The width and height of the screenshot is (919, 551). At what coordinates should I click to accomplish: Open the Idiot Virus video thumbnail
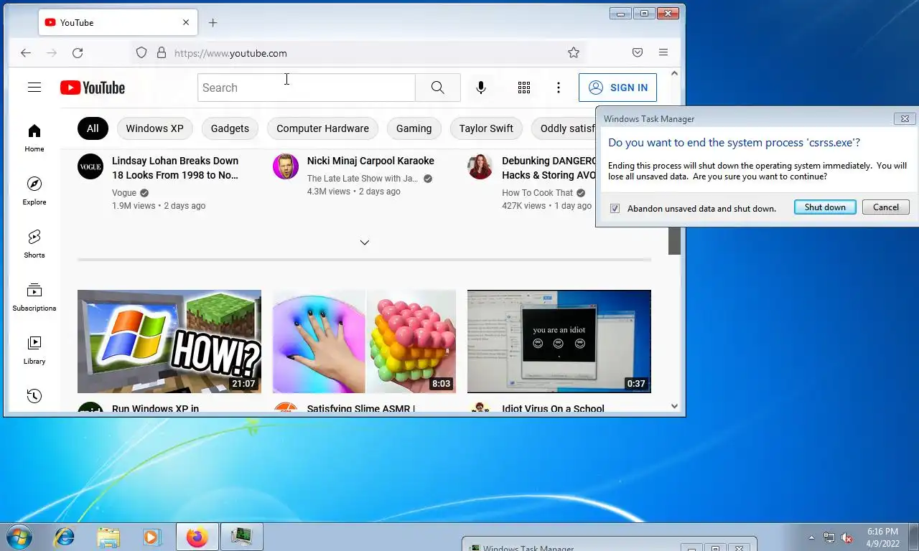[x=559, y=342]
